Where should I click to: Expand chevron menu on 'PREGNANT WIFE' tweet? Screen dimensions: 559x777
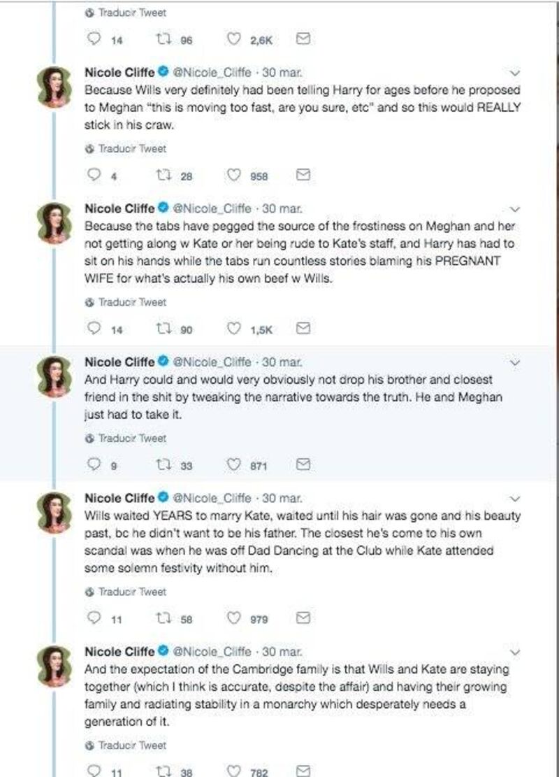coord(515,210)
